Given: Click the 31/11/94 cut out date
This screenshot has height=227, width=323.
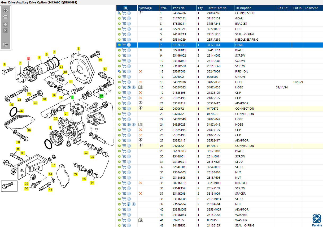Looking at the screenshot, I should pyautogui.click(x=282, y=87).
